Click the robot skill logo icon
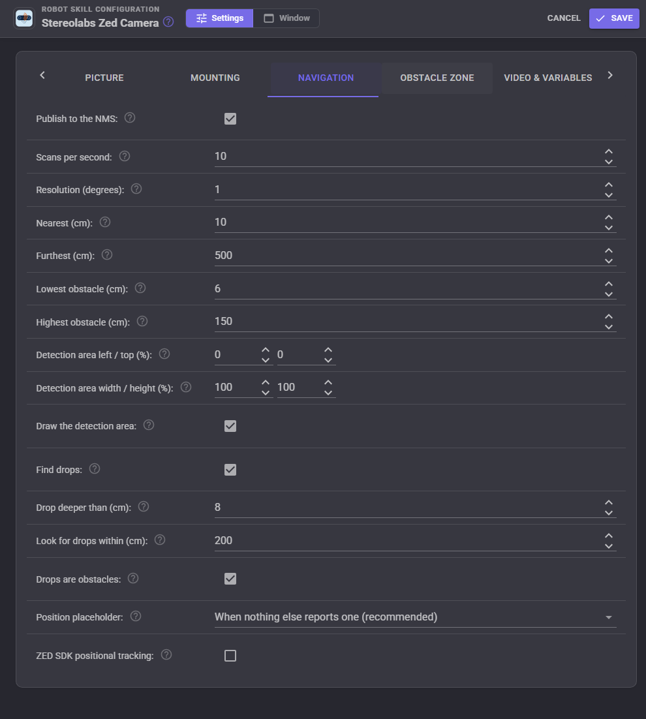Image resolution: width=646 pixels, height=719 pixels. (24, 18)
